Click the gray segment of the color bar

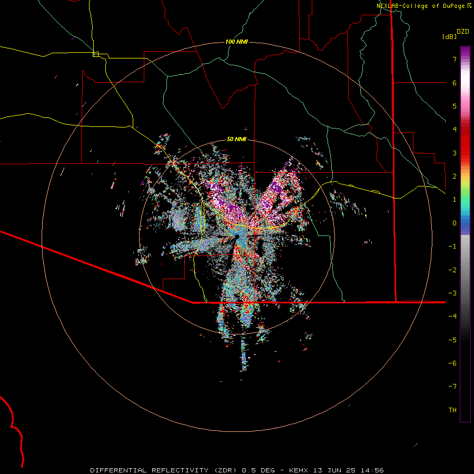[465, 263]
